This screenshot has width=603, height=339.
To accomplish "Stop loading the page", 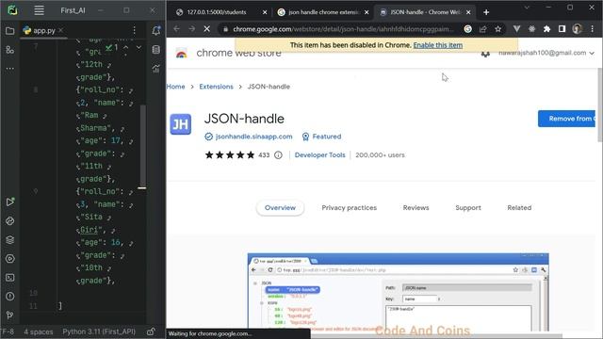I will [207, 29].
